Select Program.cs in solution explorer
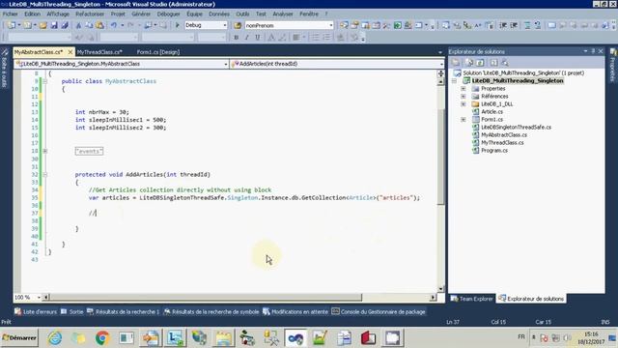 (x=494, y=151)
